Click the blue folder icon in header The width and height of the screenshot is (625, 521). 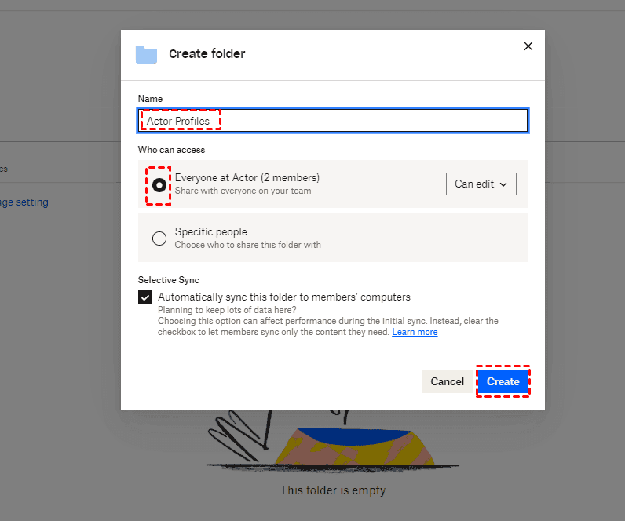[146, 54]
